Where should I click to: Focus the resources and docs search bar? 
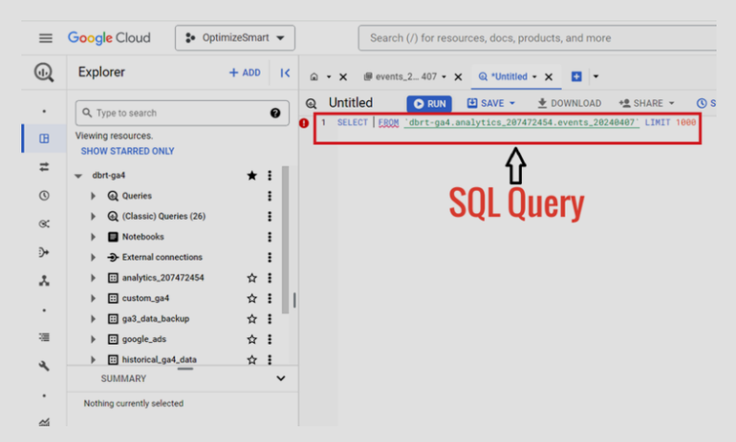(x=537, y=38)
